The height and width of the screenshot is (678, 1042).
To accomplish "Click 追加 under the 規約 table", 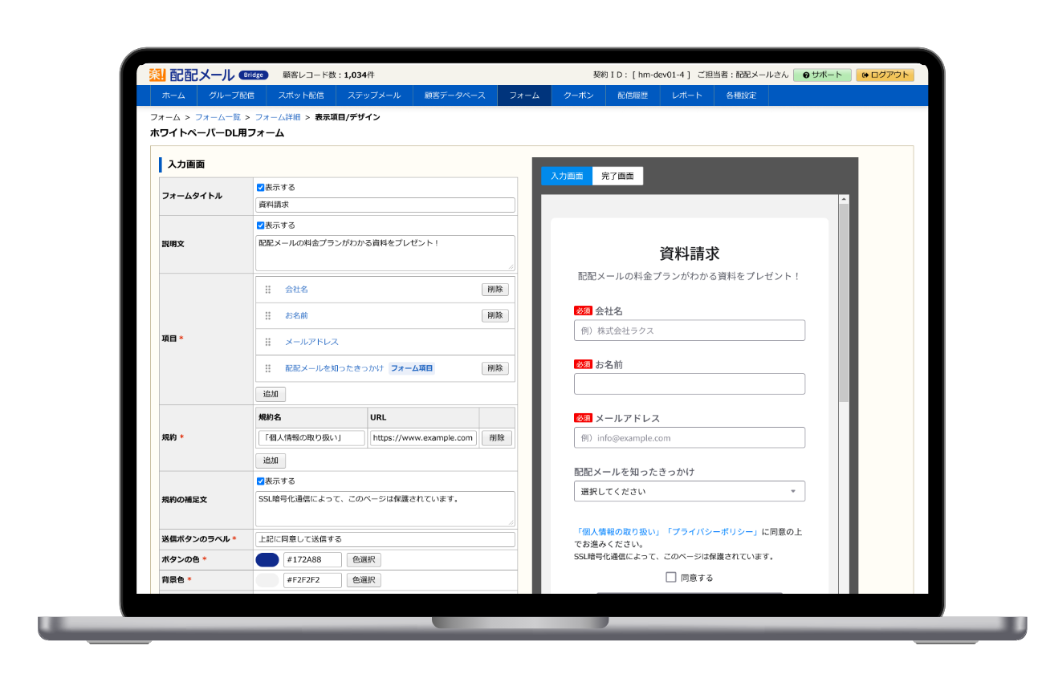I will 271,461.
